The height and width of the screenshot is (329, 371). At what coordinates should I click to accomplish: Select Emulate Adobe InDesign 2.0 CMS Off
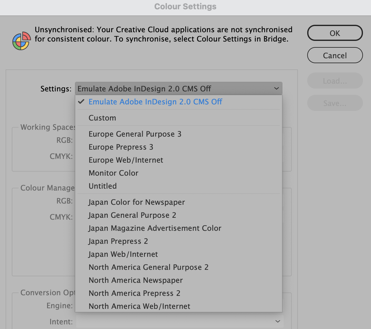click(x=155, y=102)
